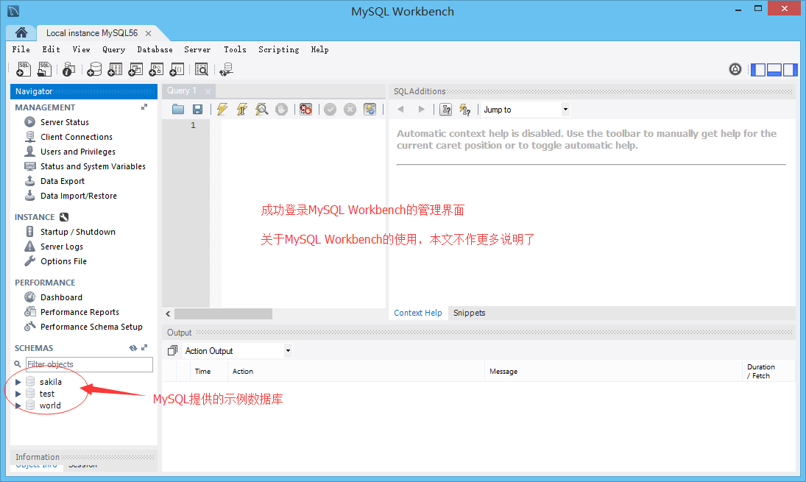The width and height of the screenshot is (806, 482).
Task: Open an SQL script file from main toolbar
Action: (45, 69)
